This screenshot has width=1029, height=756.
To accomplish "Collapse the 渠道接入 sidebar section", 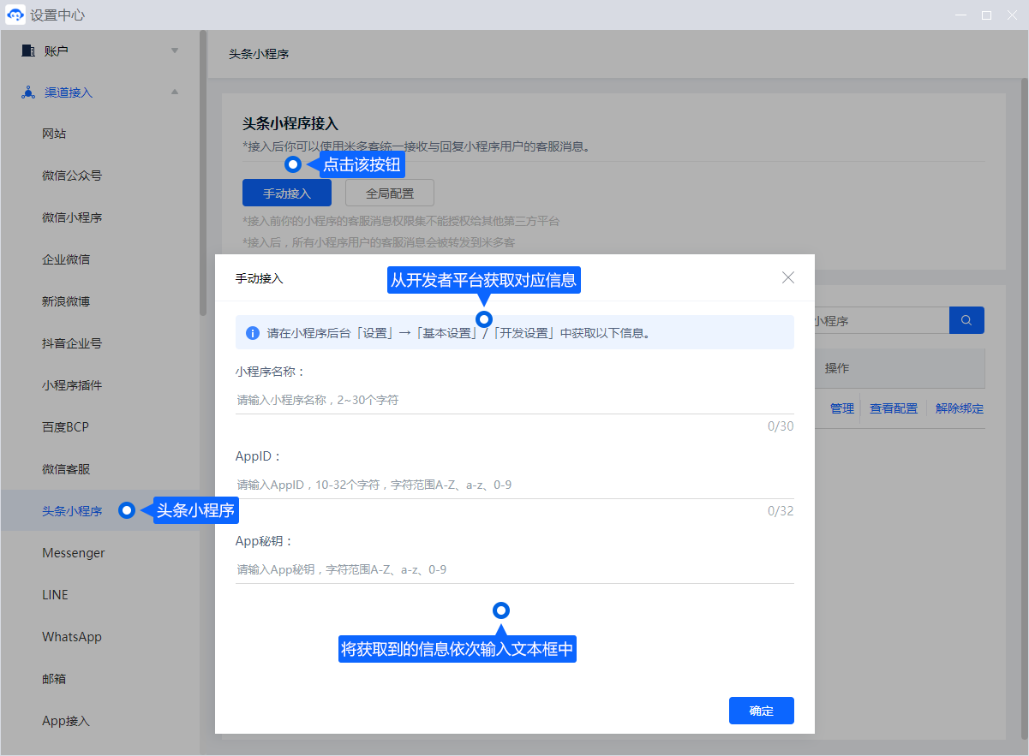I will [175, 92].
